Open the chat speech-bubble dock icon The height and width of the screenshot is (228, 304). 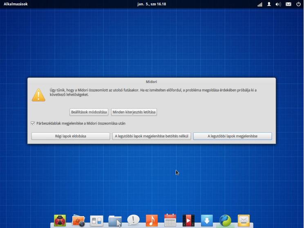pyautogui.click(x=133, y=220)
